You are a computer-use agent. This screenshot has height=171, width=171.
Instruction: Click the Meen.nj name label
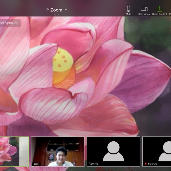152,164
